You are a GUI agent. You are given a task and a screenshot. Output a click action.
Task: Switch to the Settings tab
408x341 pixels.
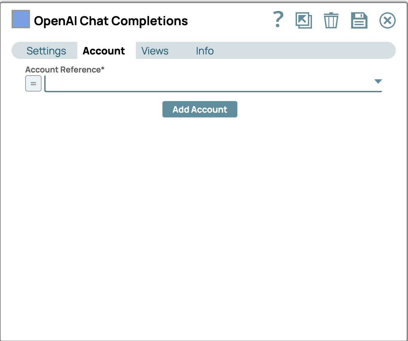click(46, 51)
